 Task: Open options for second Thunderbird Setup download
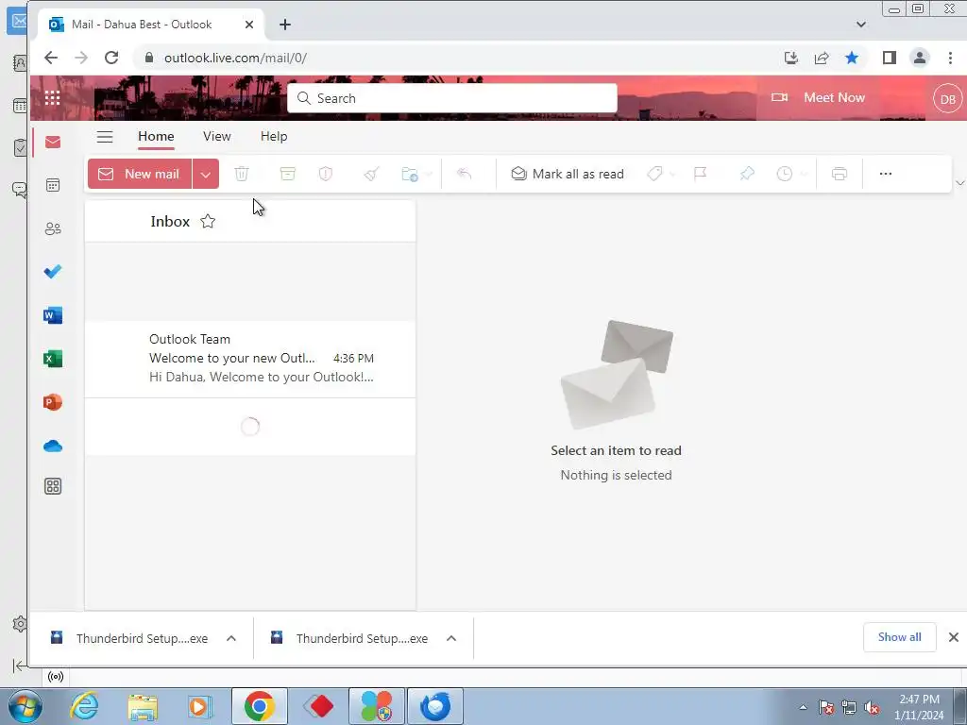(451, 638)
